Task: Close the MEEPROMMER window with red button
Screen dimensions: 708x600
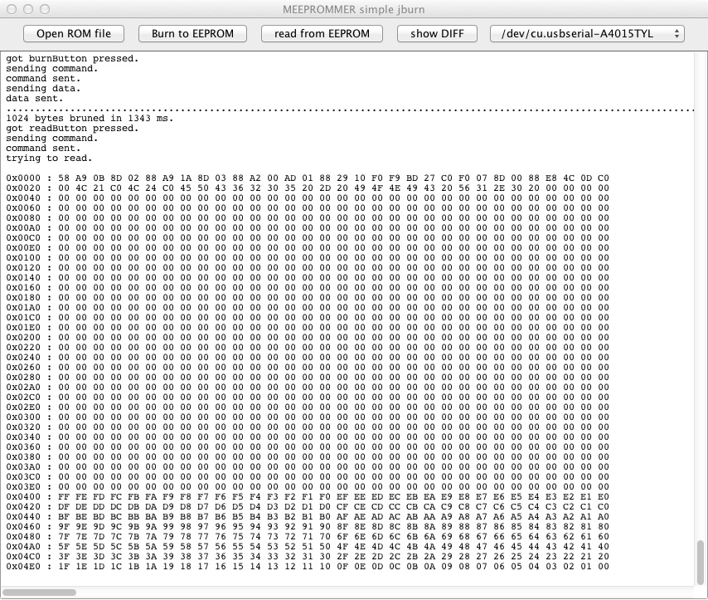Action: [12, 8]
